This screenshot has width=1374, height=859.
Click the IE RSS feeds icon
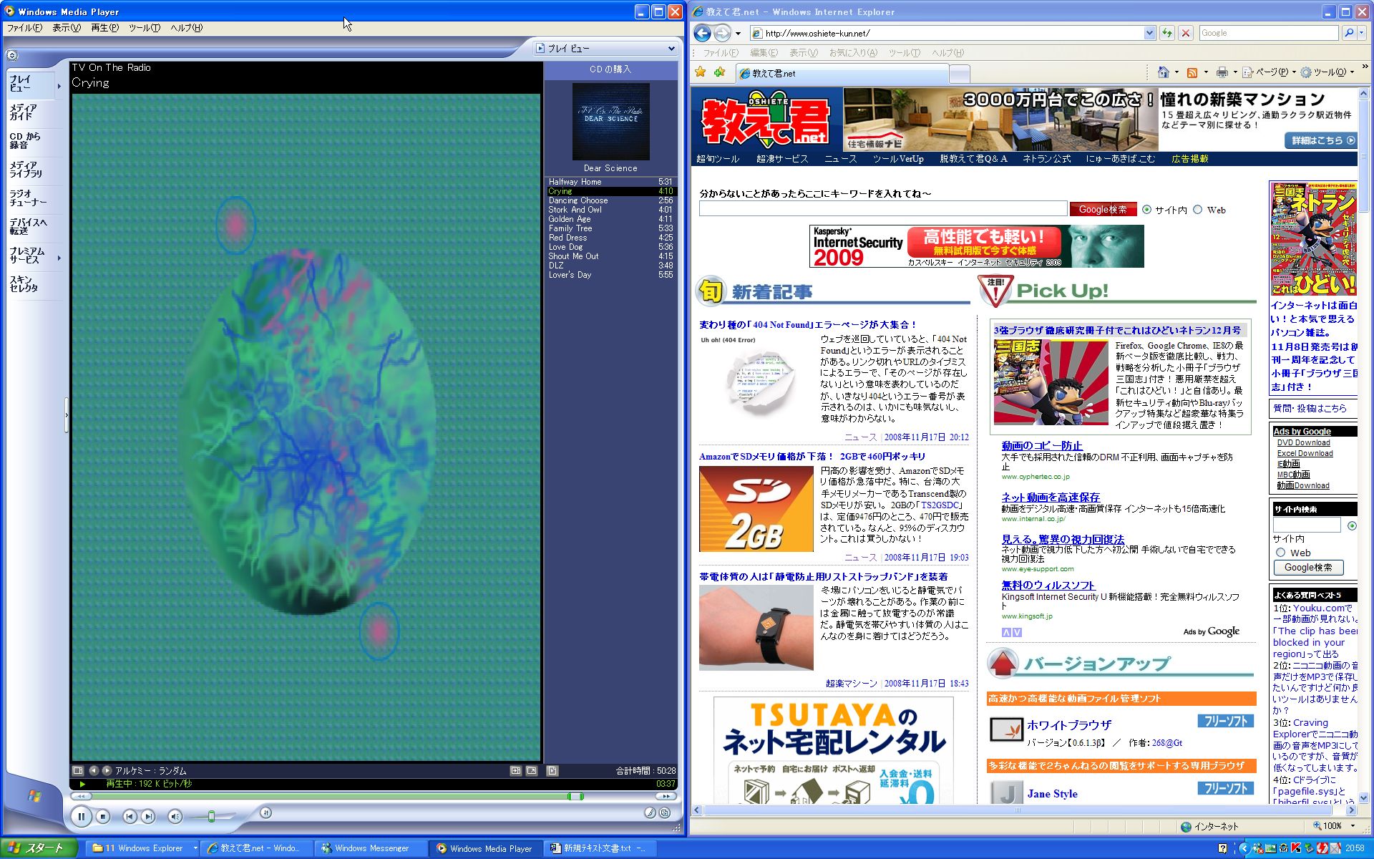point(1192,72)
